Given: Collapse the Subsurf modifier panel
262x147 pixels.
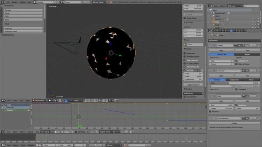Looking at the screenshot, I should [x=210, y=45].
